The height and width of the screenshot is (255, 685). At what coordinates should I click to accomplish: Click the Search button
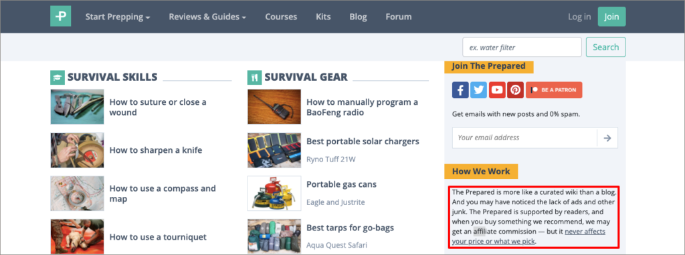[x=605, y=47]
